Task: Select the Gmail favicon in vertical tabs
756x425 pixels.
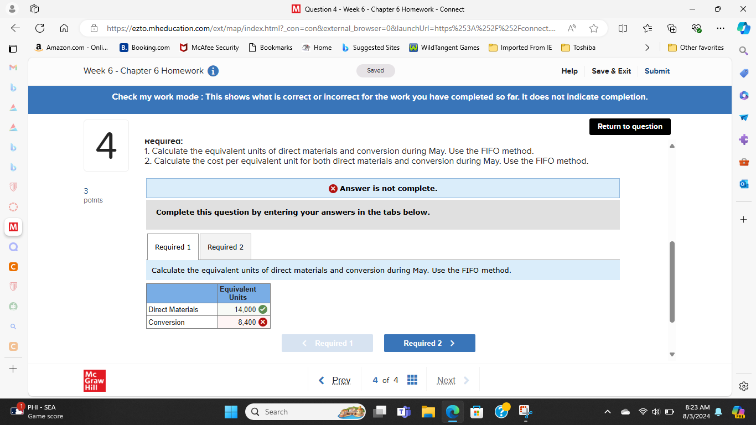Action: pyautogui.click(x=13, y=67)
